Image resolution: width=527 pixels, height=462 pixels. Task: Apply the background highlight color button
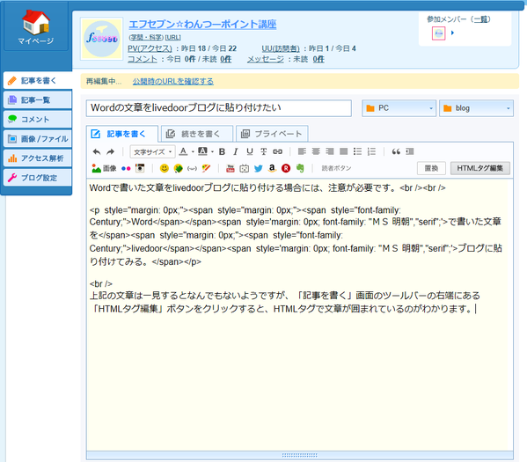(x=202, y=151)
